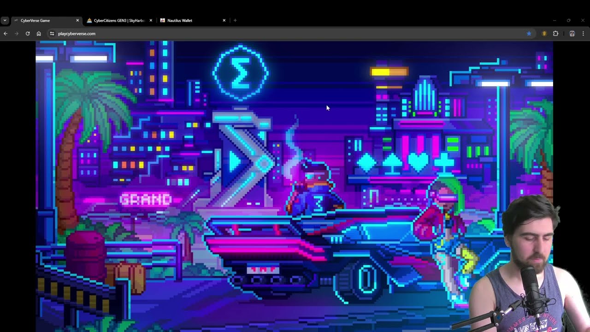590x332 pixels.
Task: Close the CyberVerse Game tab
Action: click(77, 20)
